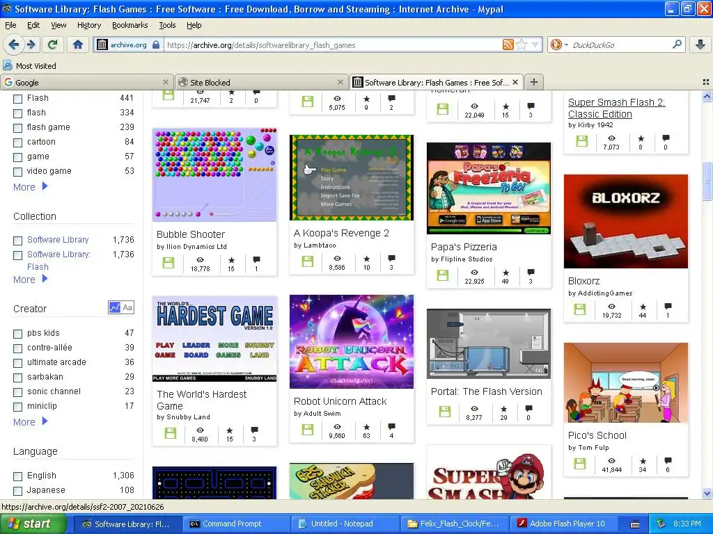713x534 pixels.
Task: Expand More under the topic filters
Action: point(30,186)
